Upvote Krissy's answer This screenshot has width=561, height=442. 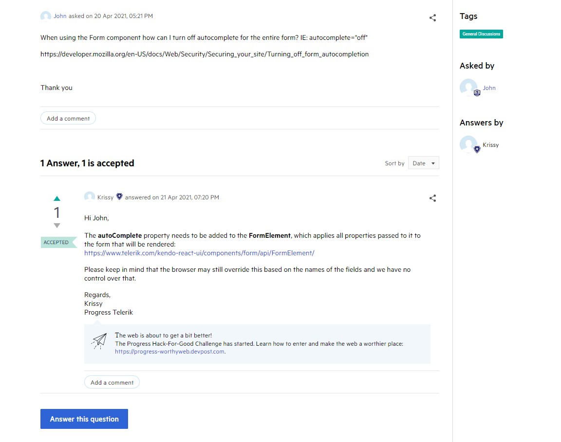[x=57, y=198]
